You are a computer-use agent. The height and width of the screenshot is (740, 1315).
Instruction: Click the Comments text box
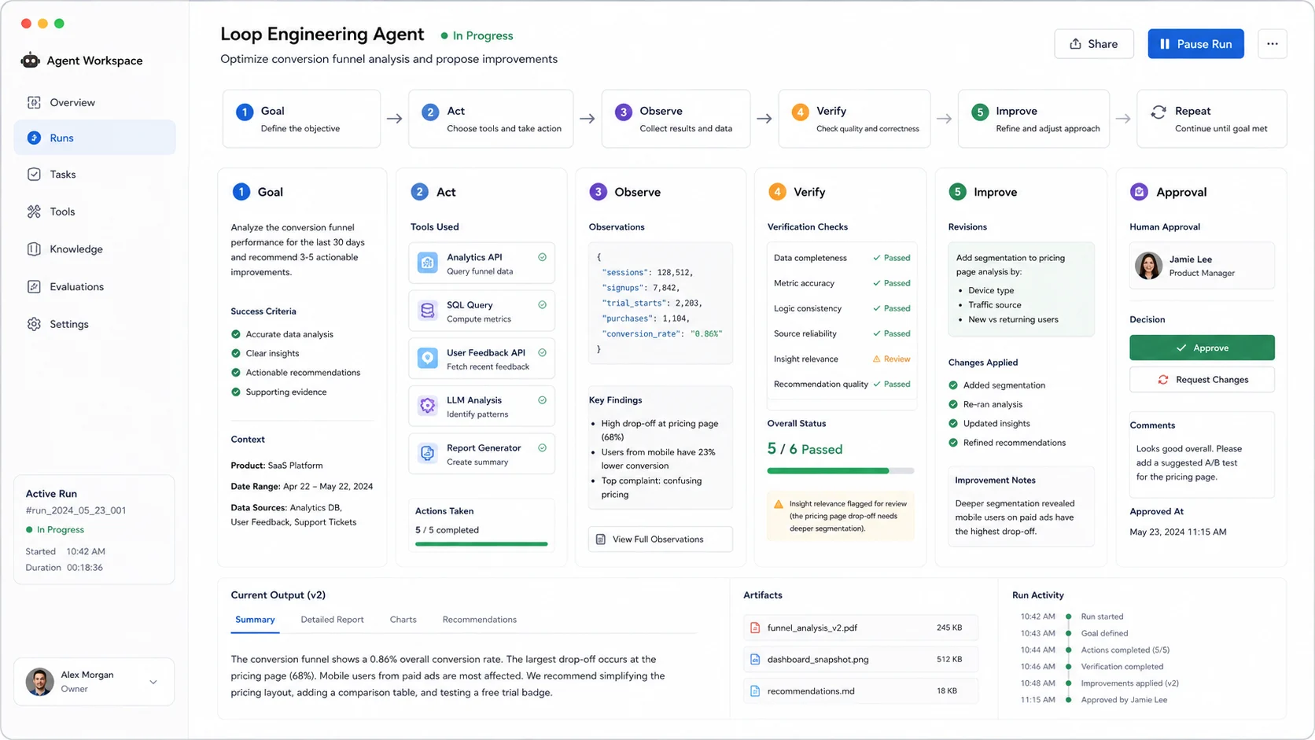tap(1202, 455)
